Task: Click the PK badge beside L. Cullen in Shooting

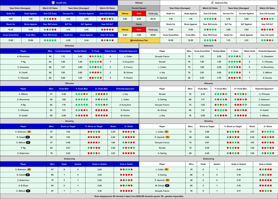Action: (x=166, y=132)
